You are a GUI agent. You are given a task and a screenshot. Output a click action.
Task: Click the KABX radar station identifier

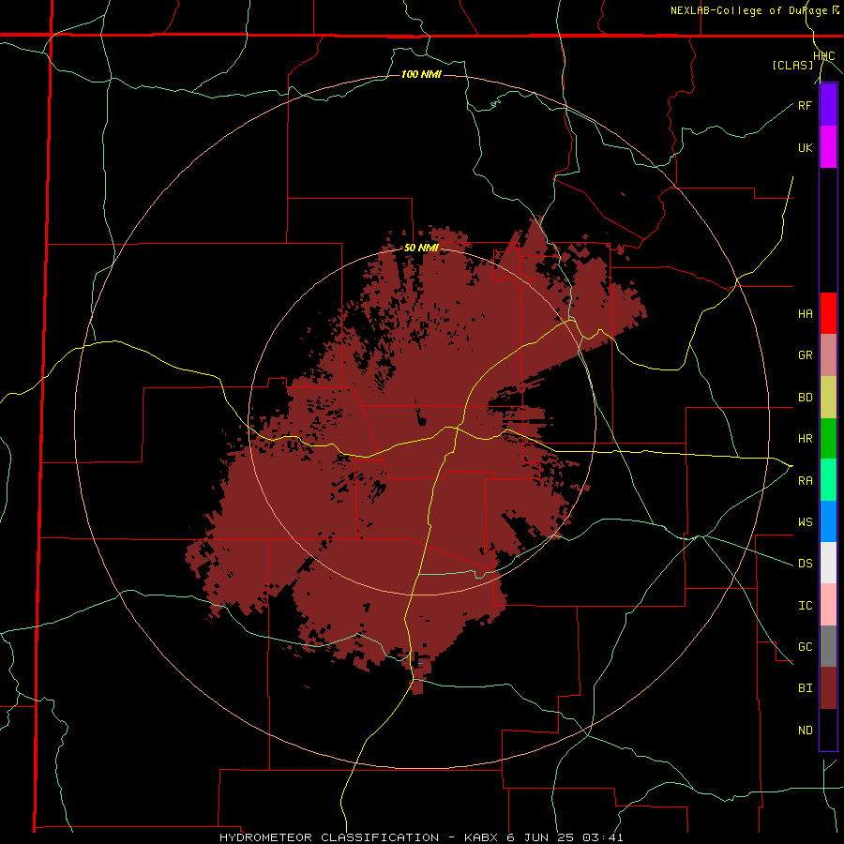481,837
